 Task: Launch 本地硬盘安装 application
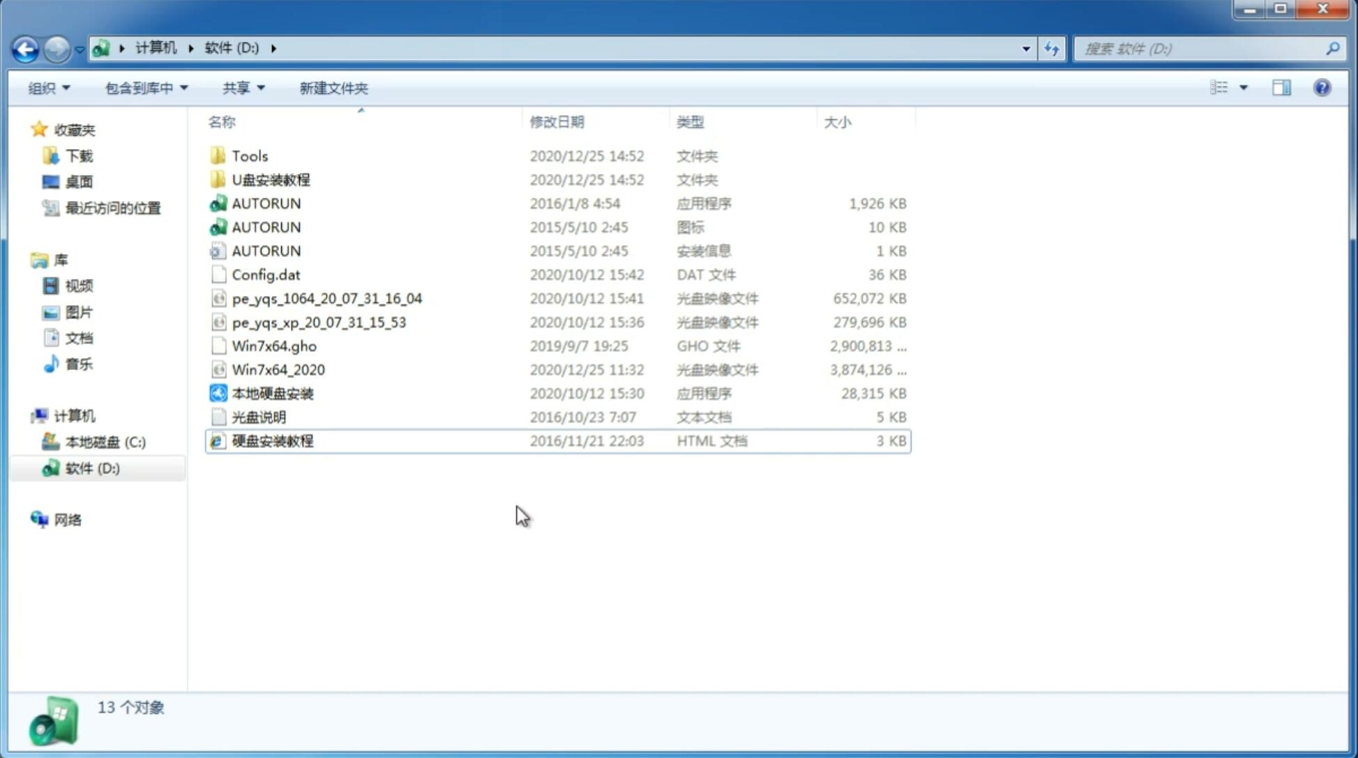pyautogui.click(x=272, y=393)
